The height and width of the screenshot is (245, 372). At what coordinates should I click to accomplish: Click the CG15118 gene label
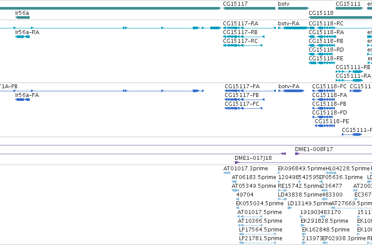321,13
